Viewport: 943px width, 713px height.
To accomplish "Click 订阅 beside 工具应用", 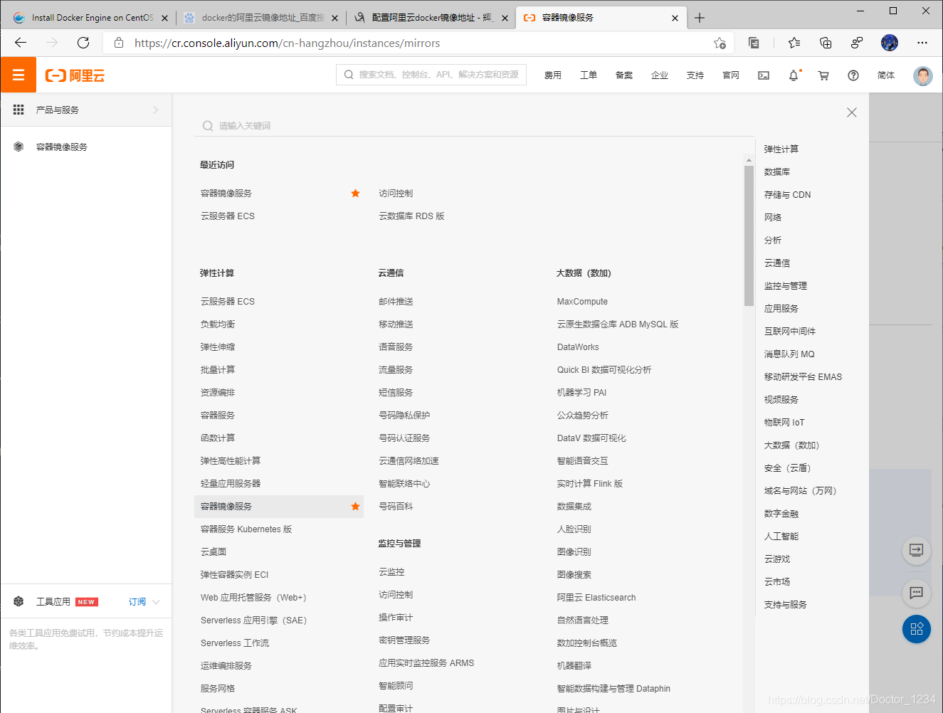I will pyautogui.click(x=137, y=602).
